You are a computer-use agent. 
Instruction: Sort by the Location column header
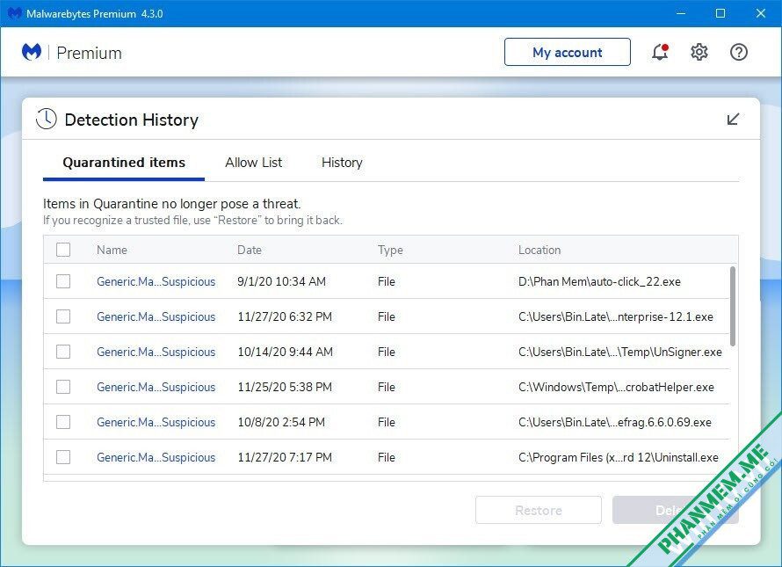coord(539,250)
